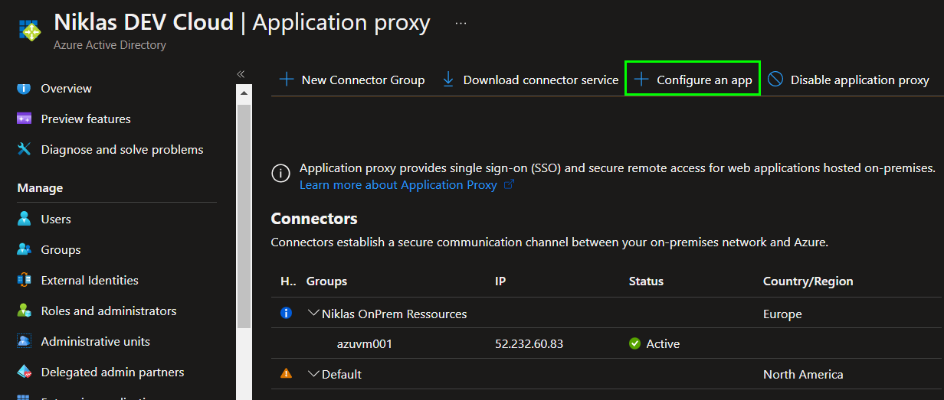
Task: Click the Users icon in sidebar
Action: [25, 220]
